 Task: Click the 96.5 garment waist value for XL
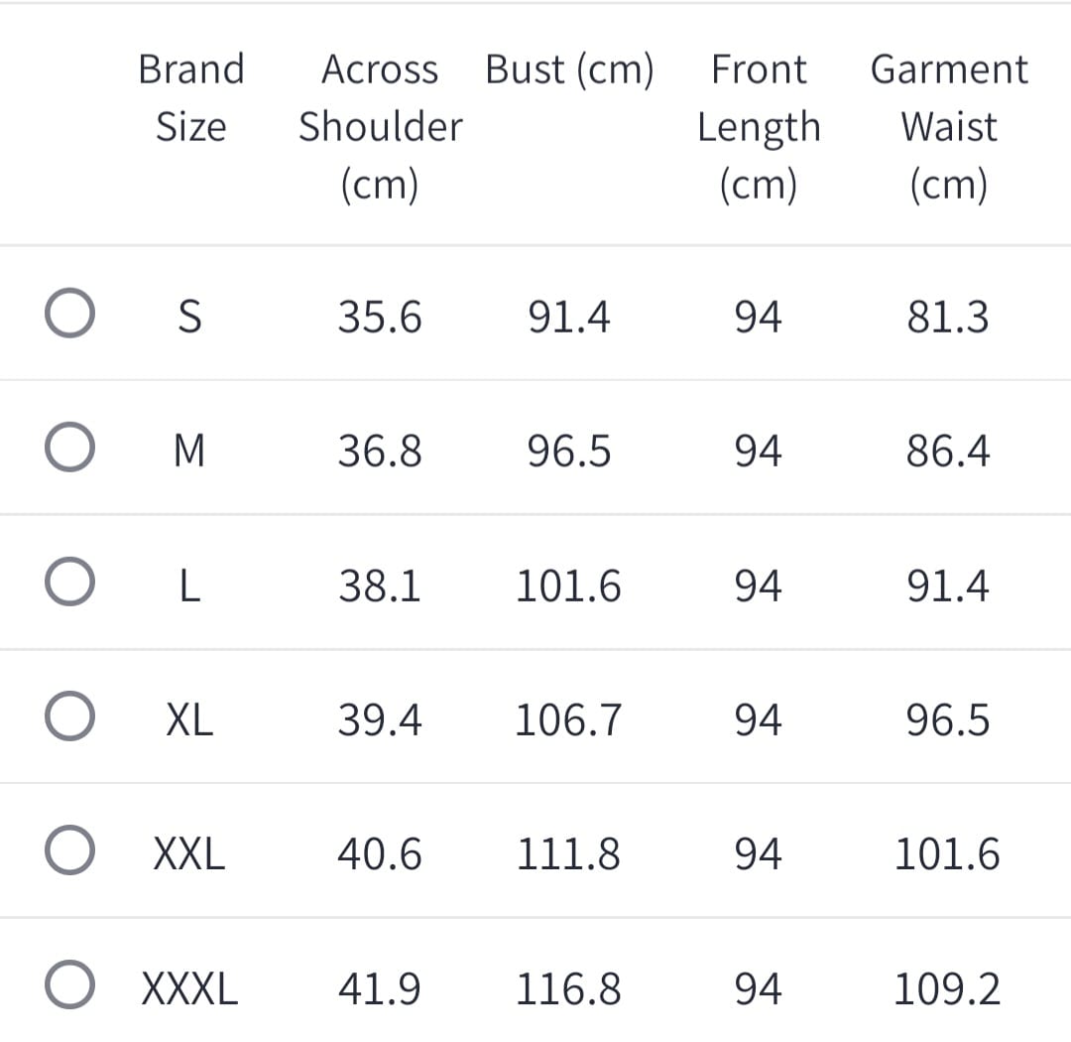point(948,720)
